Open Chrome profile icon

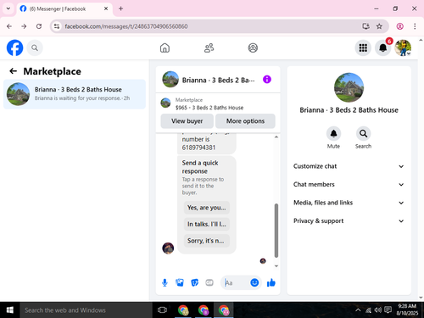tap(399, 26)
